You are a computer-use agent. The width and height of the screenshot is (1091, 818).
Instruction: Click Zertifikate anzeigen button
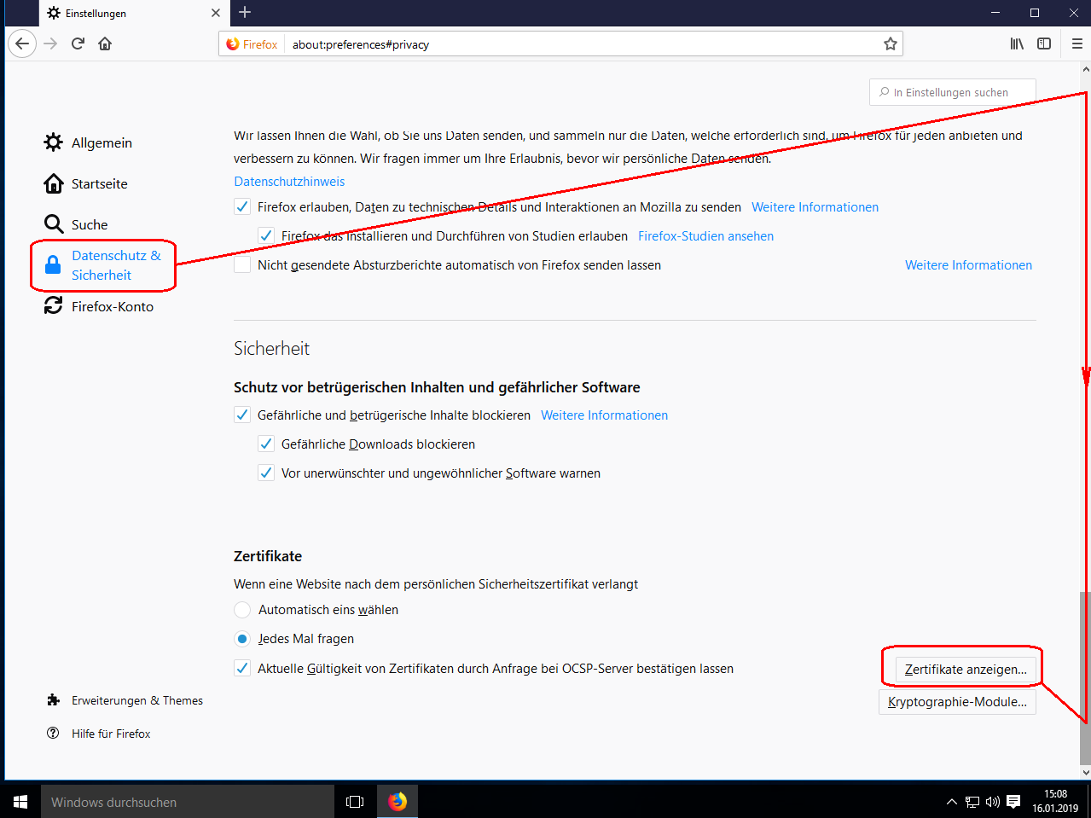pos(965,670)
